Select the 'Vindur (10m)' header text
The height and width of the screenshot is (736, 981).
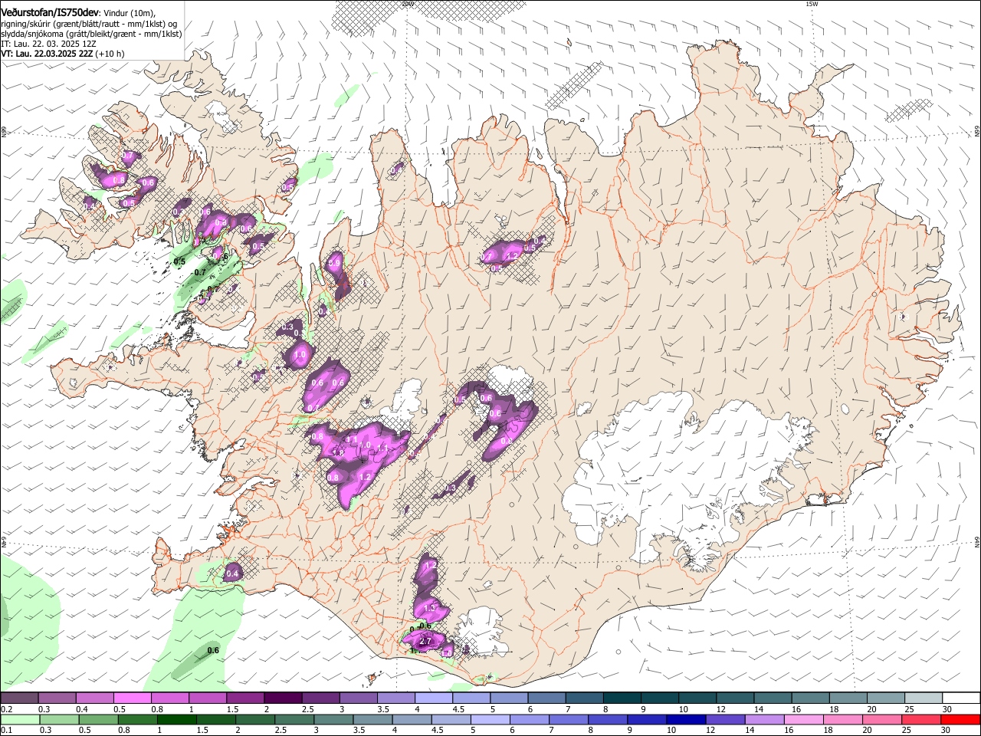130,13
